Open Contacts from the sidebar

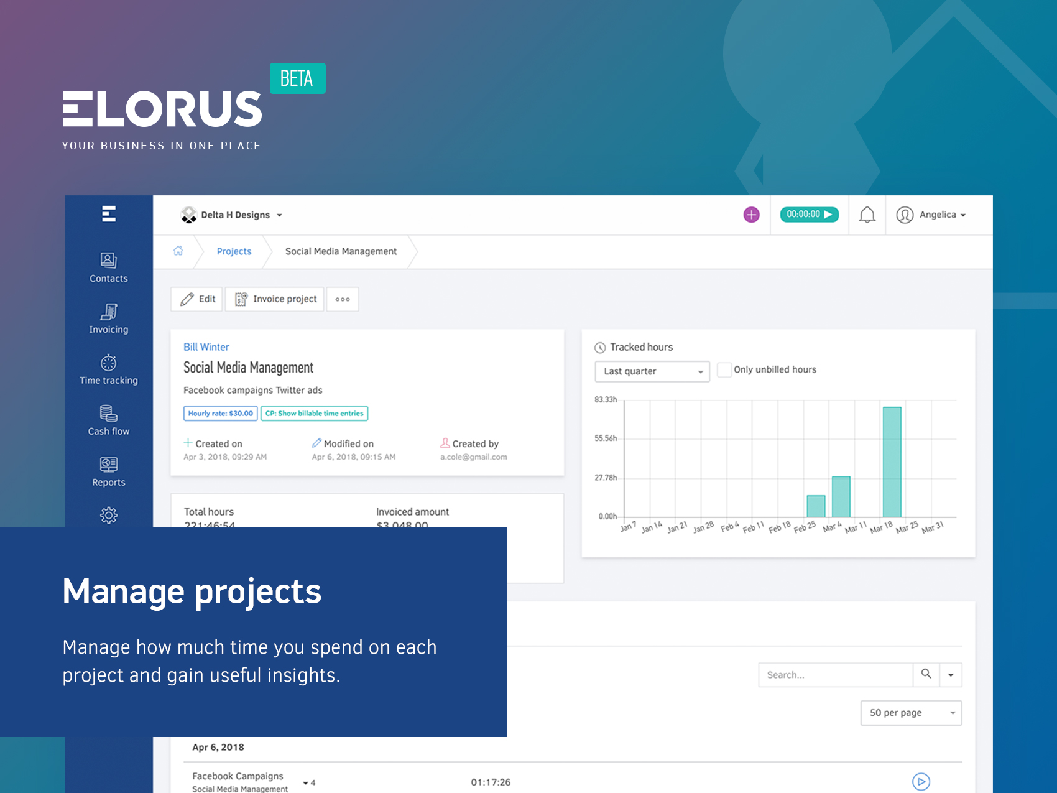(109, 268)
